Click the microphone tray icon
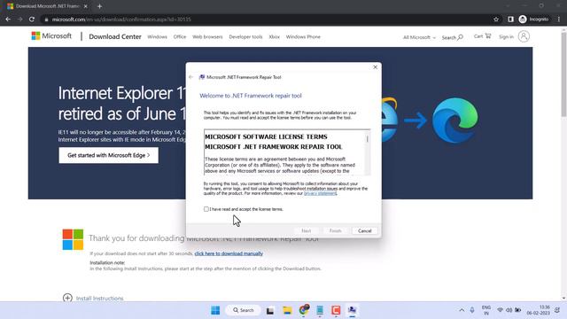Screen dimensions: 567x319 click(x=472, y=310)
